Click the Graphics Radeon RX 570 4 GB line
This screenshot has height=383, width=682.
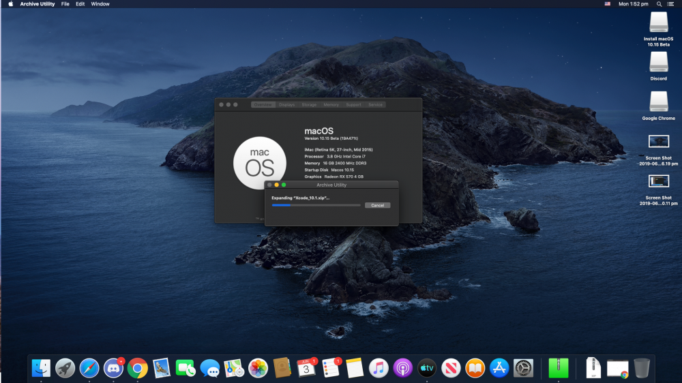[x=333, y=177]
